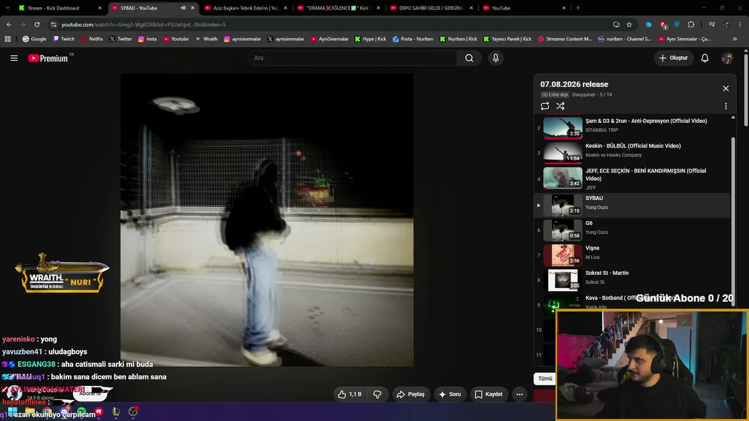Open the YouTube guide hamburger menu

pyautogui.click(x=14, y=58)
